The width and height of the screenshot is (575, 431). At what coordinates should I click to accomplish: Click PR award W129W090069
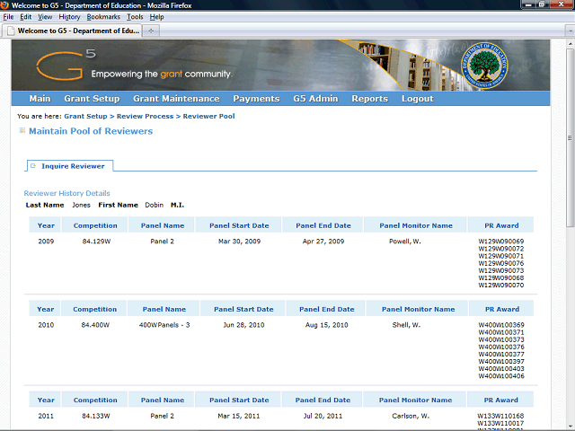tap(501, 242)
